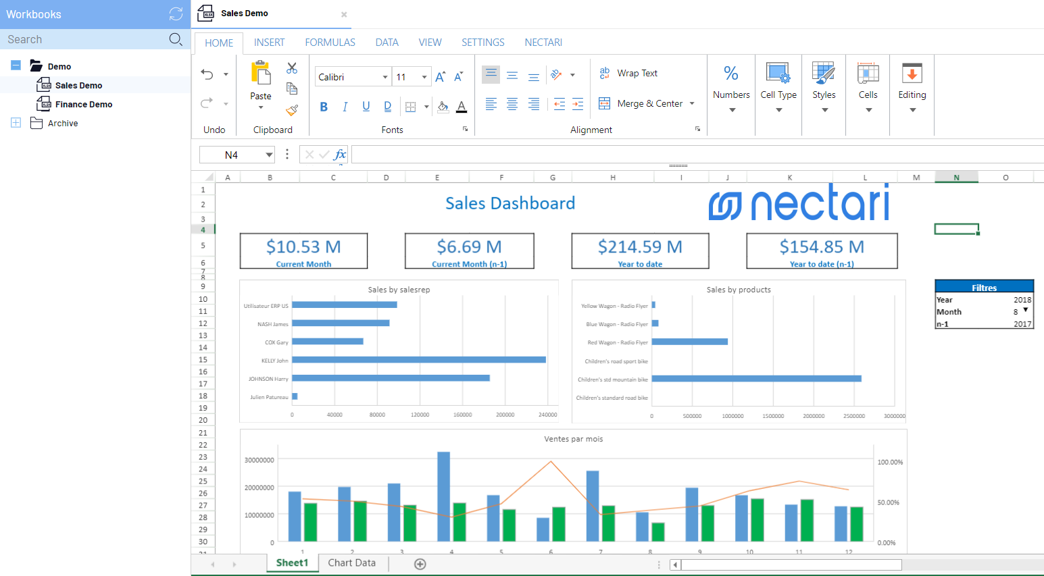Expand the Archive folder
Image resolution: width=1044 pixels, height=576 pixels.
tap(16, 123)
